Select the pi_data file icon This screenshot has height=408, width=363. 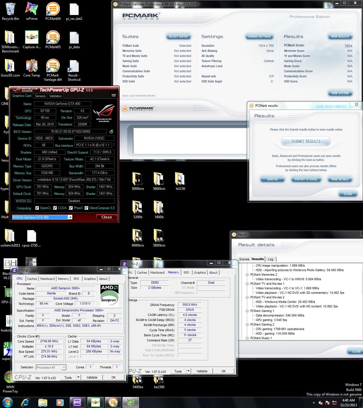coord(74,40)
